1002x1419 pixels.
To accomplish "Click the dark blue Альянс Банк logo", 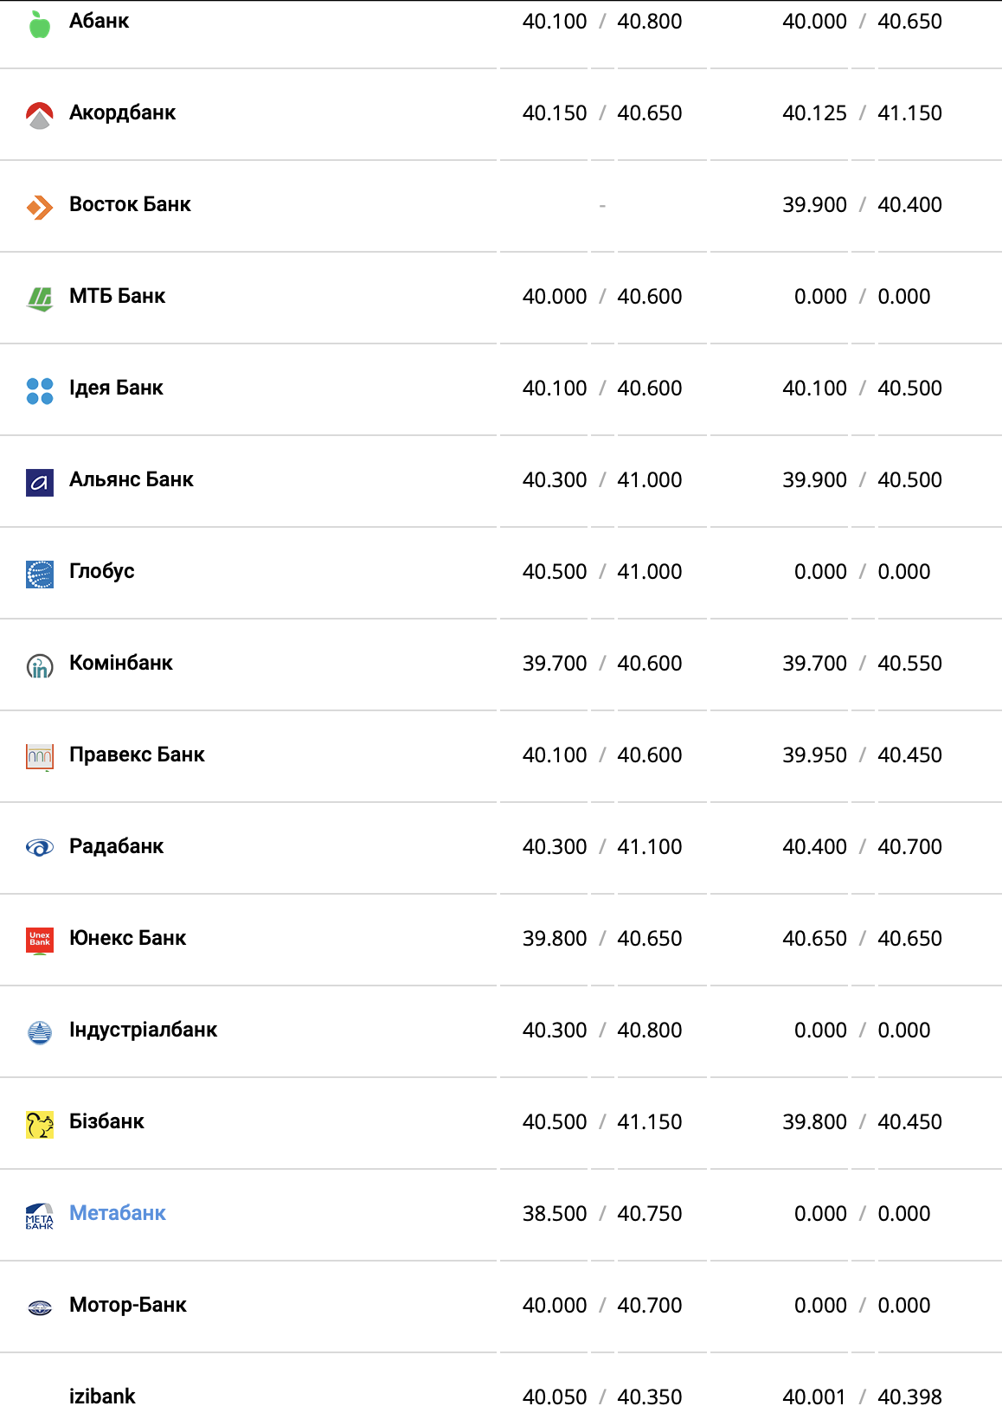I will coord(40,482).
